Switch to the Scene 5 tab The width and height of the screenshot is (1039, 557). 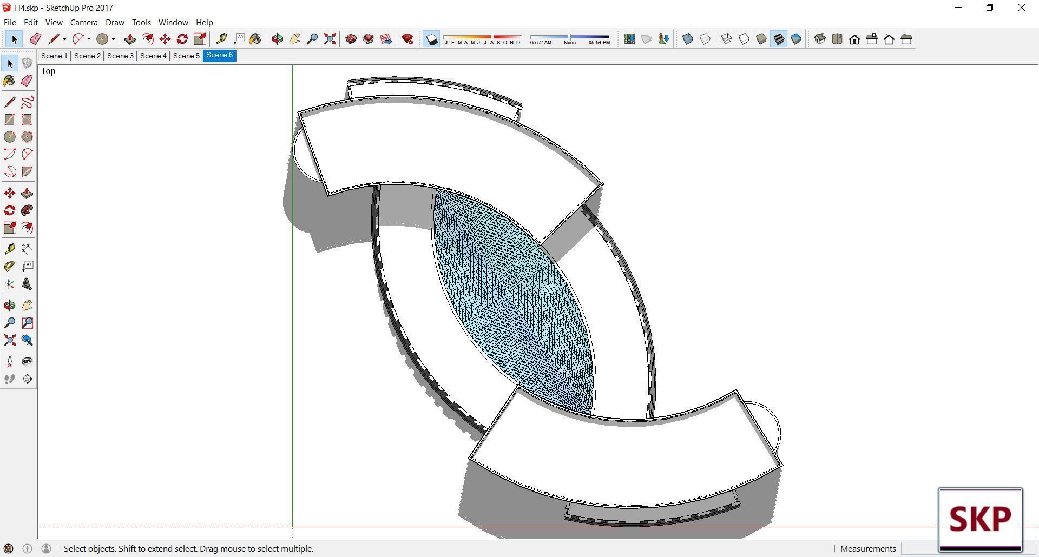tap(186, 56)
